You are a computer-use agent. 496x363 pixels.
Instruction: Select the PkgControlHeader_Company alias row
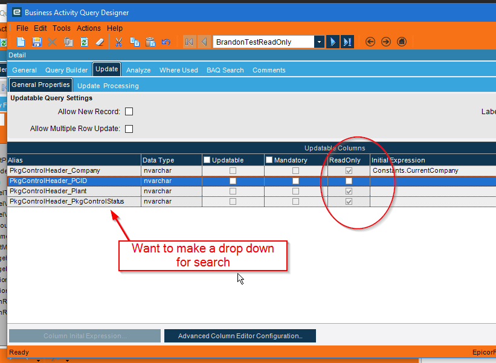74,171
